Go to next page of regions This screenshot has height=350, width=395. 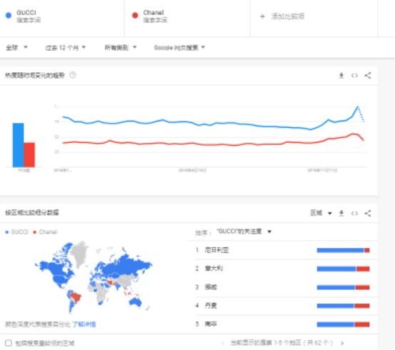342,343
